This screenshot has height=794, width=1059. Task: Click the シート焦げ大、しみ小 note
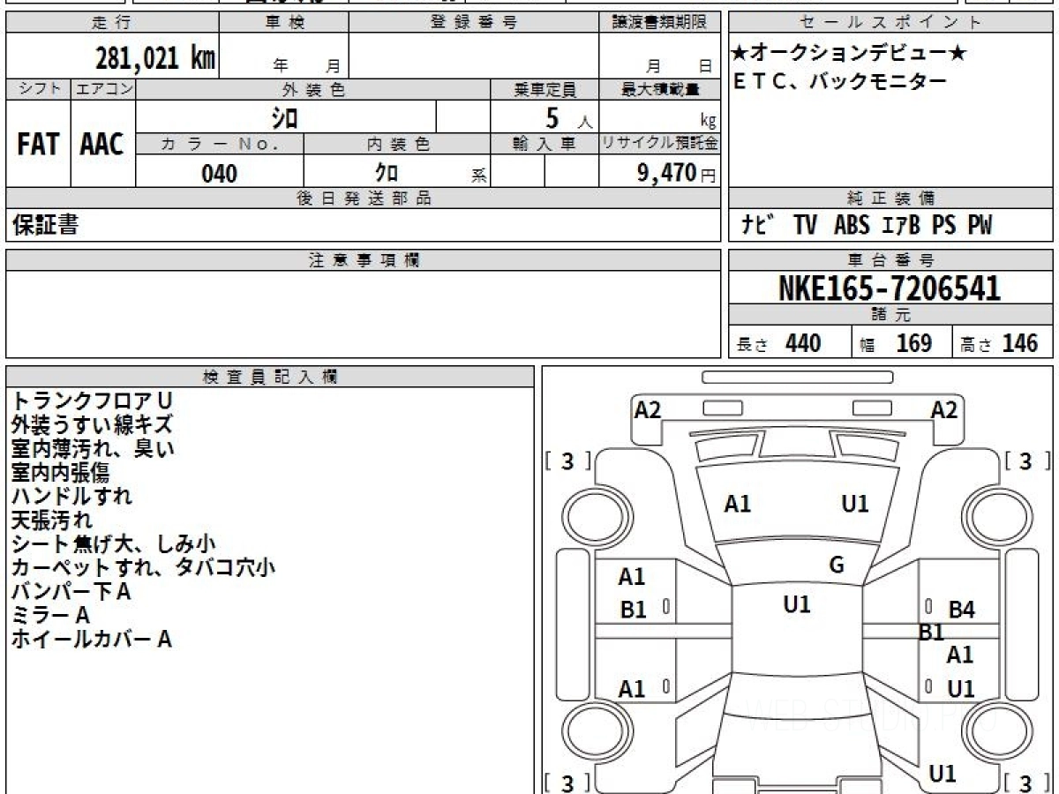click(x=114, y=543)
